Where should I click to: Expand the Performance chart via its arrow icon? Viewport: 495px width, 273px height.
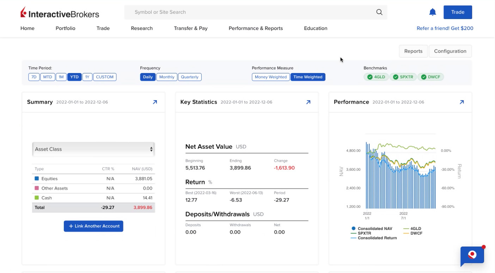462,102
